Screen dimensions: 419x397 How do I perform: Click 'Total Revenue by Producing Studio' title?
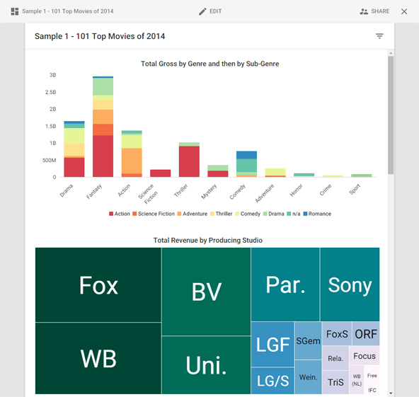tap(207, 240)
